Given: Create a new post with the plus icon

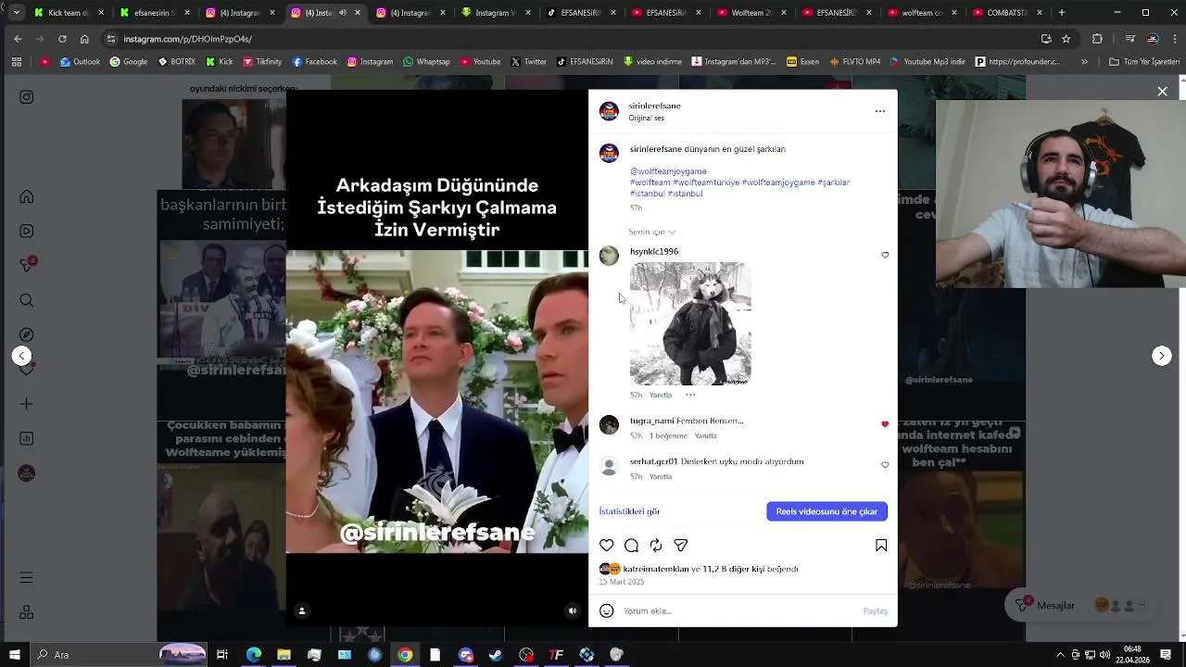Looking at the screenshot, I should [27, 404].
